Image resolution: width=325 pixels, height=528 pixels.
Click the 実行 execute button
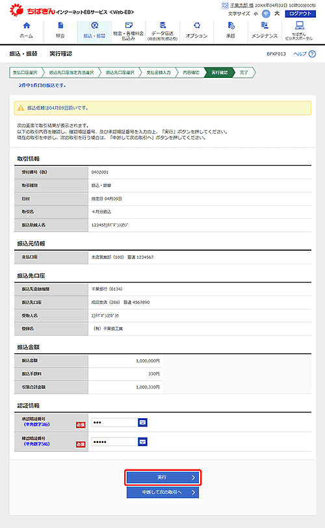(x=163, y=477)
